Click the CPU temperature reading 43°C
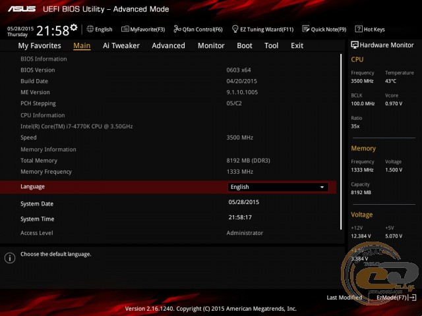The image size is (422, 316). pos(390,81)
